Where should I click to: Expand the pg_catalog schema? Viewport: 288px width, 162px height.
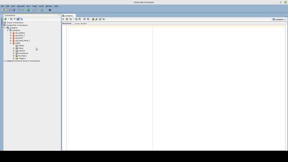click(x=11, y=33)
